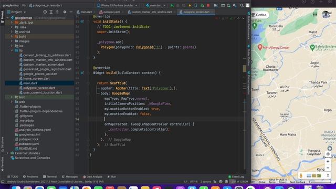Open polygone_screen.dart in the project tree
This screenshot has width=336, height=189.
click(x=39, y=88)
